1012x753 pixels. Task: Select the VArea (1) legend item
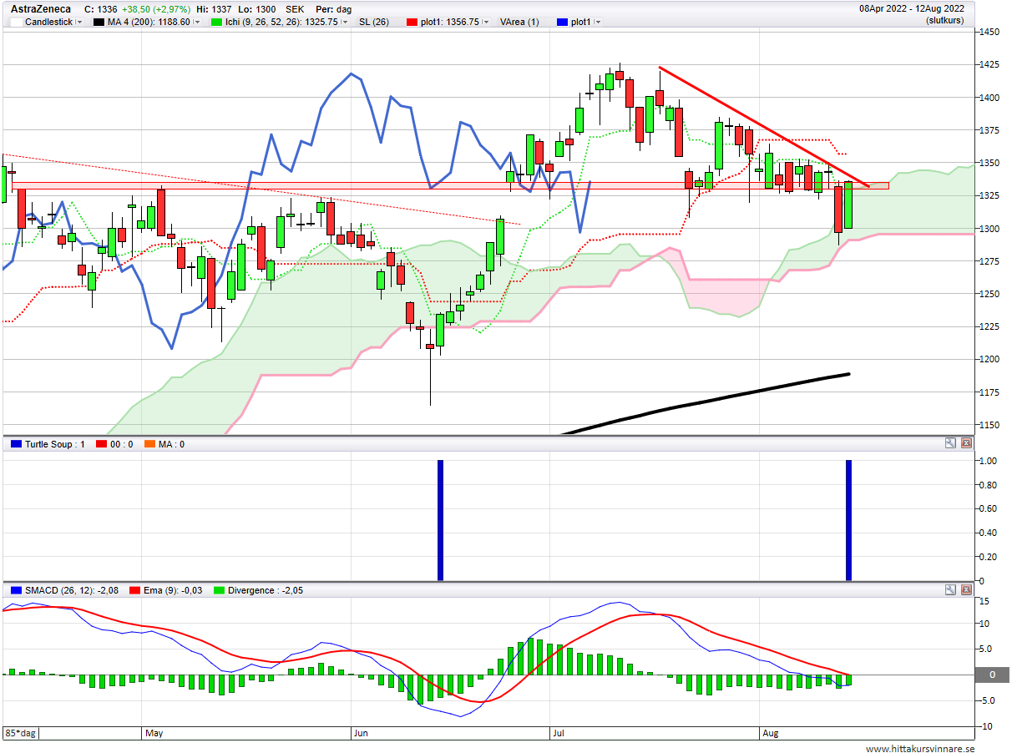click(519, 23)
